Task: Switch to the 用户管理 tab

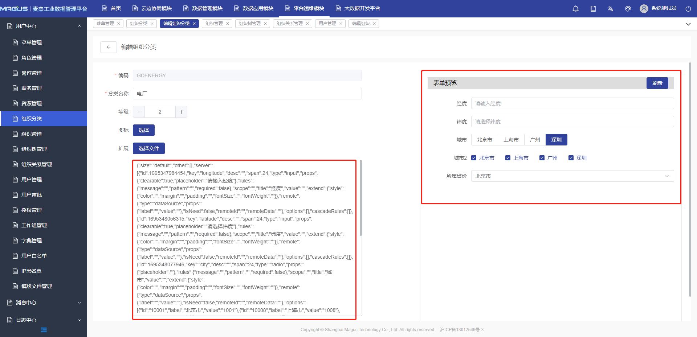Action: coord(327,24)
